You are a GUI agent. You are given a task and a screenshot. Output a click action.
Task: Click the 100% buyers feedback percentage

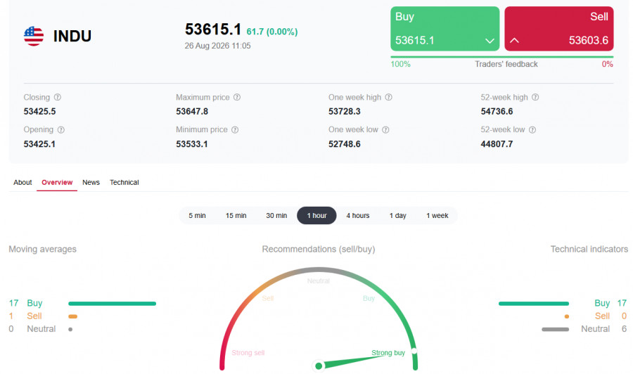click(400, 64)
